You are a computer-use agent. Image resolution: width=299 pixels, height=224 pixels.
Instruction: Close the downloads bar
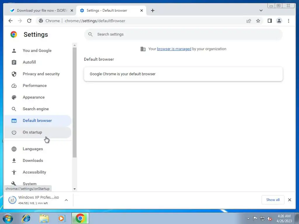[x=289, y=199]
